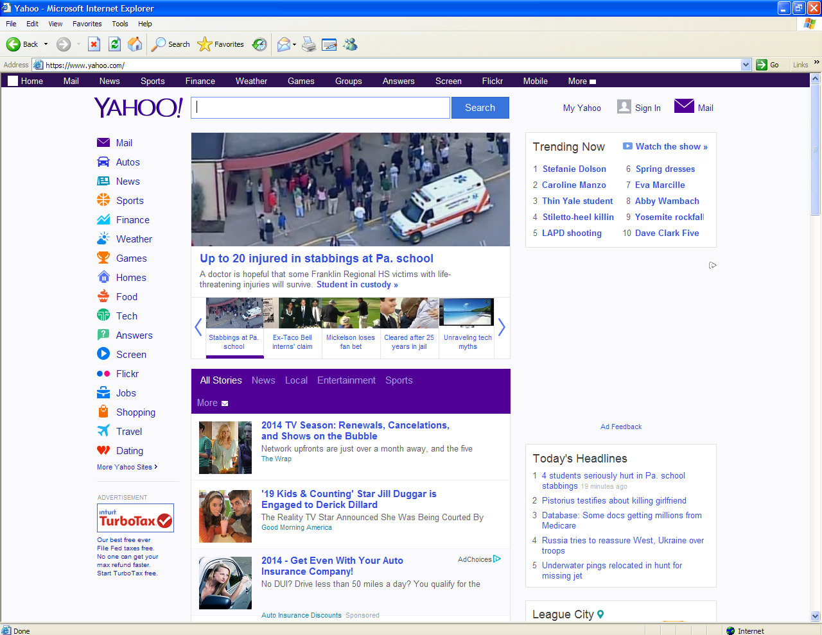Viewport: 822px width, 635px height.
Task: Click the TurboTax advertisement logo
Action: (136, 518)
